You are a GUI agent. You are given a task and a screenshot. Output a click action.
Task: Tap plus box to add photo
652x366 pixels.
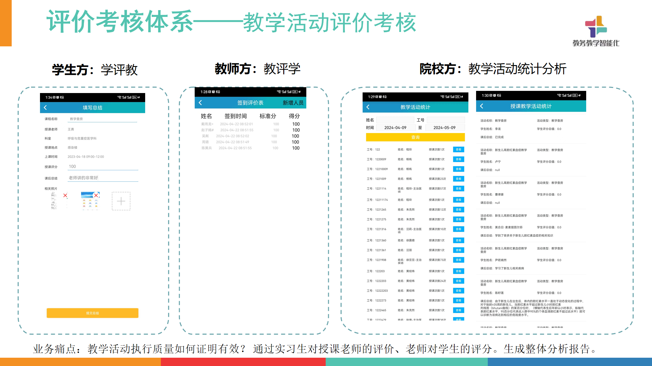(121, 201)
